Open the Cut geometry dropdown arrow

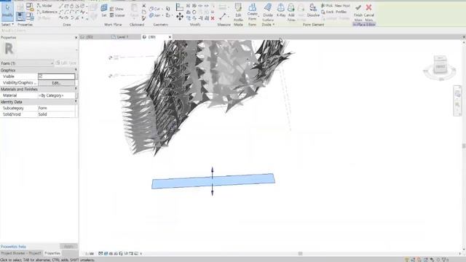coord(162,9)
